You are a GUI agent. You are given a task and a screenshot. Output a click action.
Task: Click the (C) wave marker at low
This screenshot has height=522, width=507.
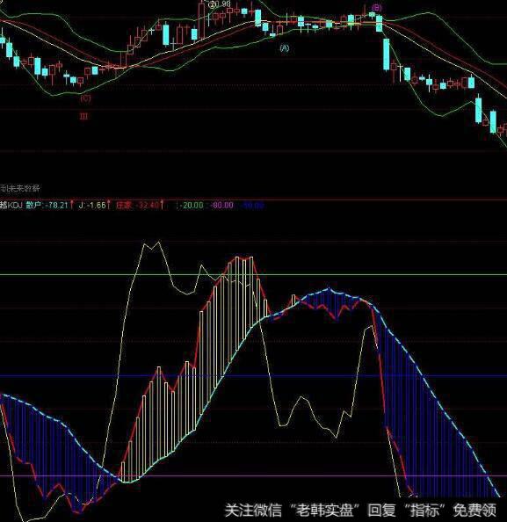(85, 98)
